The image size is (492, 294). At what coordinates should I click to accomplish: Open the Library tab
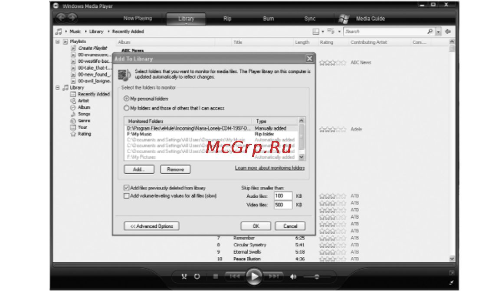(x=186, y=19)
